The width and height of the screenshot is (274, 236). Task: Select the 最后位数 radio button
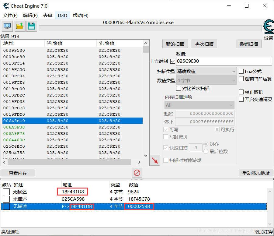[206, 151]
